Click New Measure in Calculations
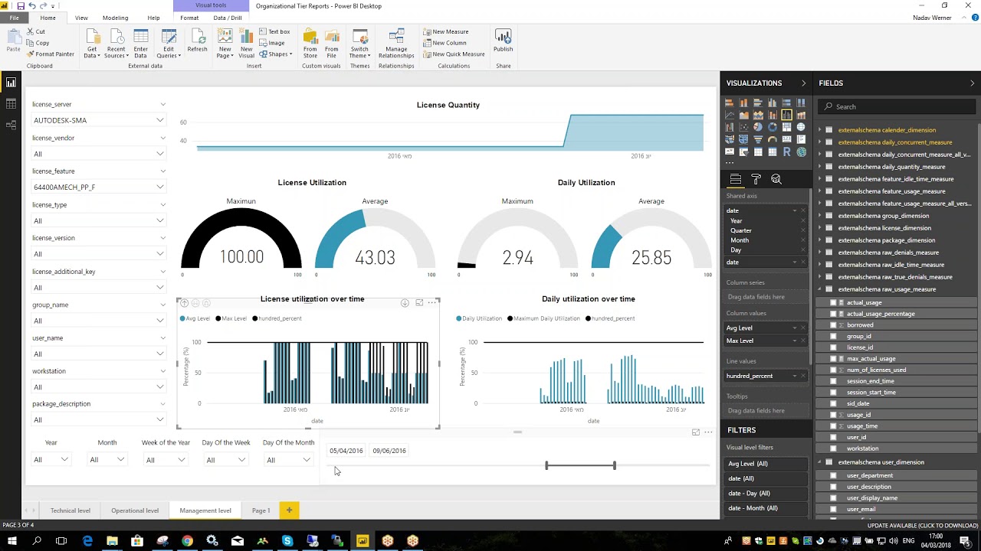 [x=445, y=31]
